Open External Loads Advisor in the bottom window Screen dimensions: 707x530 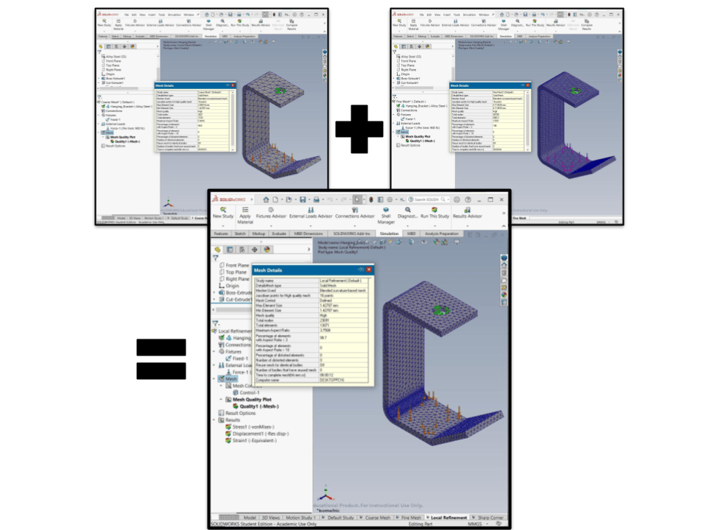pyautogui.click(x=311, y=213)
